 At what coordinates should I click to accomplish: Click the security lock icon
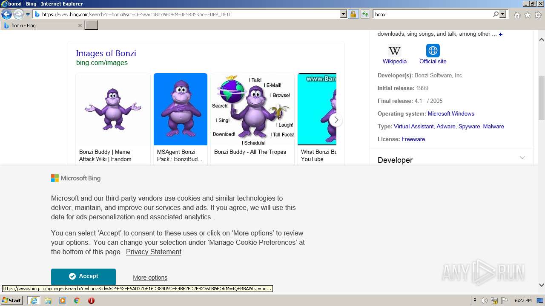click(353, 14)
